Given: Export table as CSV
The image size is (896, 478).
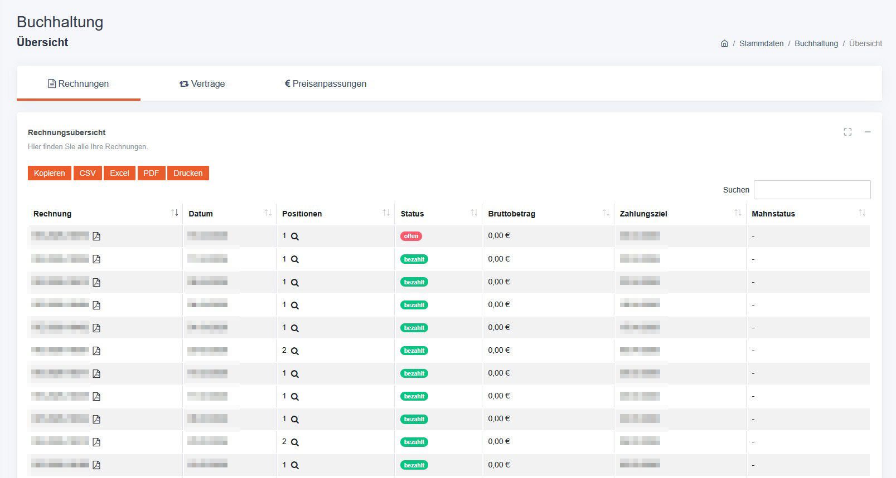Looking at the screenshot, I should tap(88, 173).
